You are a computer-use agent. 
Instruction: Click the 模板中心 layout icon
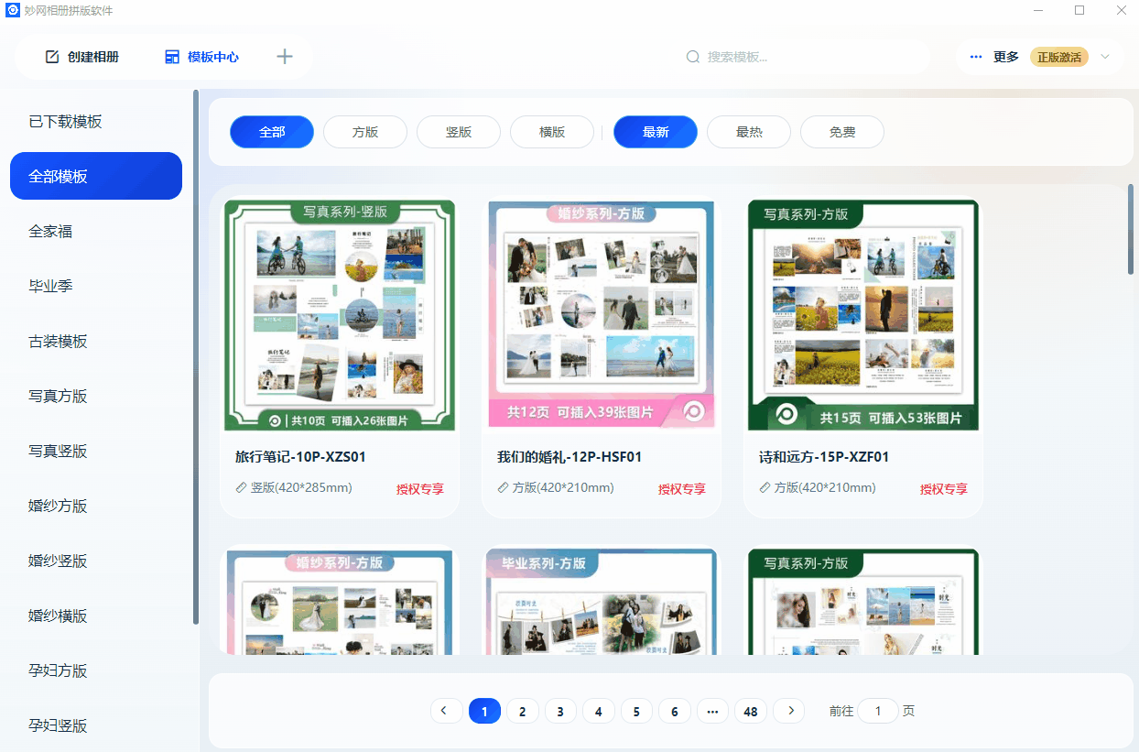click(172, 57)
